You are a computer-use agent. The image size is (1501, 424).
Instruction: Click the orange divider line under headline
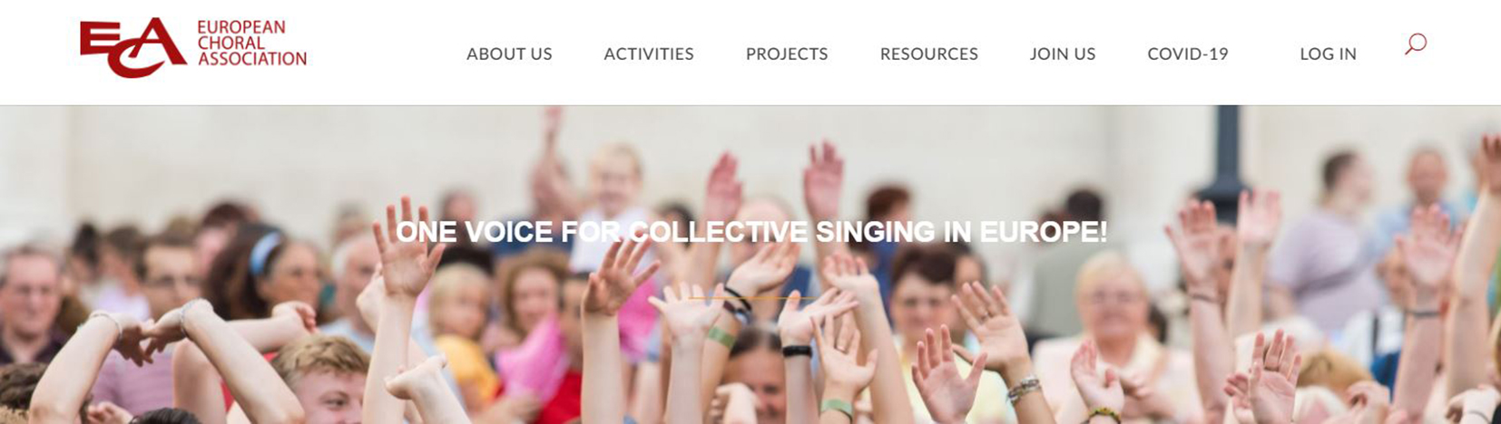(750, 298)
